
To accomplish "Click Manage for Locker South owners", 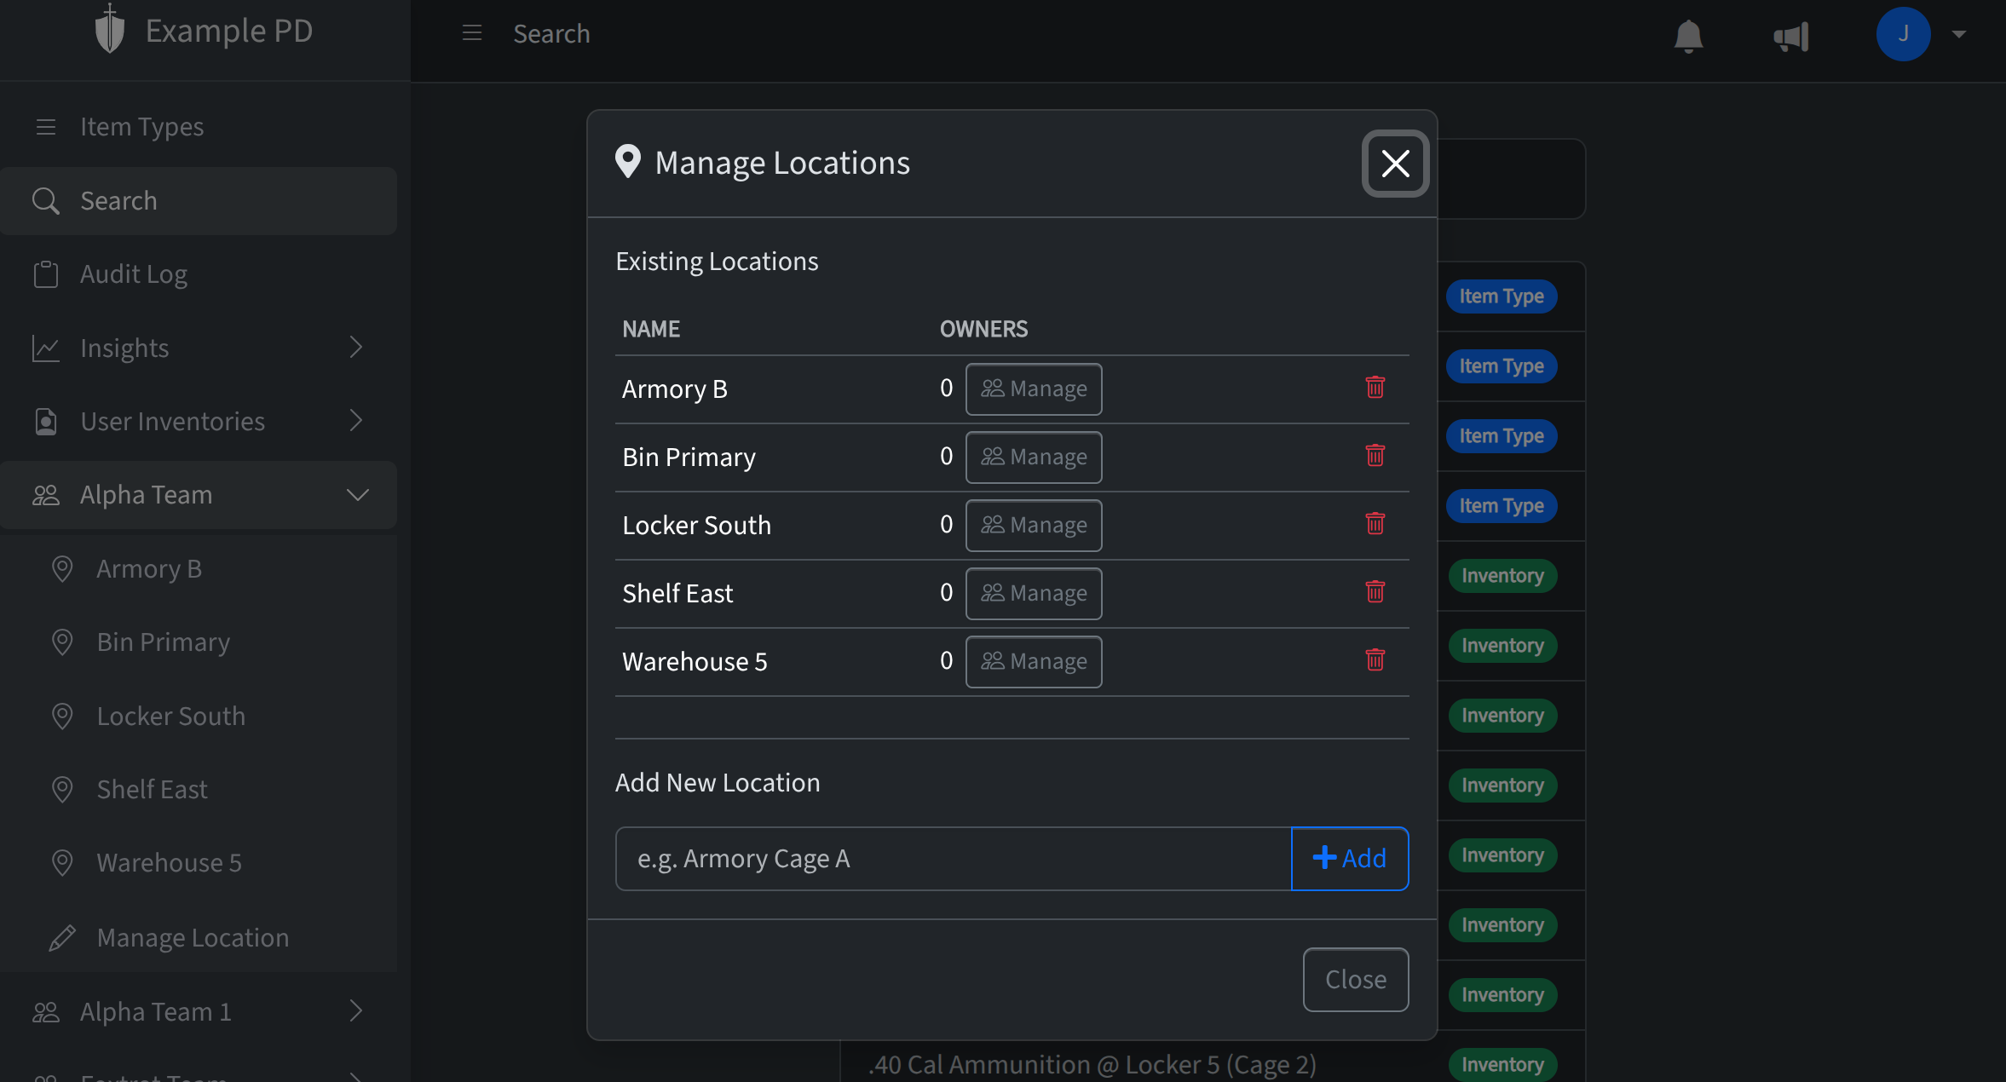I will click(1033, 525).
